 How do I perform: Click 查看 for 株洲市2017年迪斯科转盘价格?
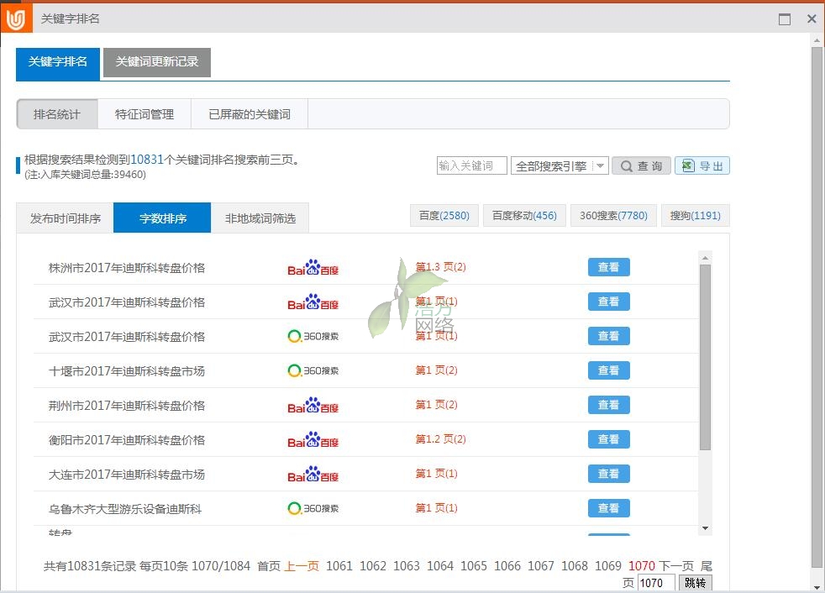[x=608, y=267]
